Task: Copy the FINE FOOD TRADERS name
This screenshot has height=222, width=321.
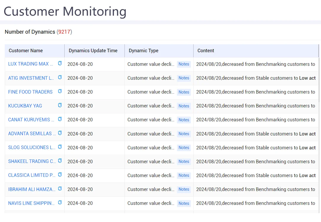Action: pos(60,91)
